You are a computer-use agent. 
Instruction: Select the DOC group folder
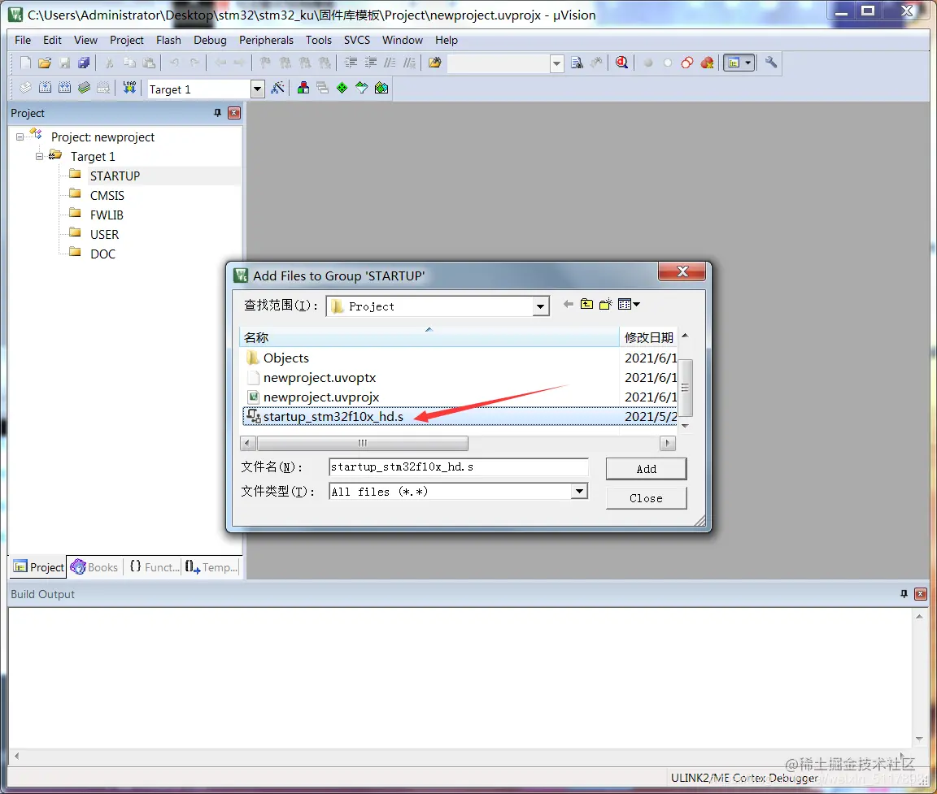pos(102,254)
